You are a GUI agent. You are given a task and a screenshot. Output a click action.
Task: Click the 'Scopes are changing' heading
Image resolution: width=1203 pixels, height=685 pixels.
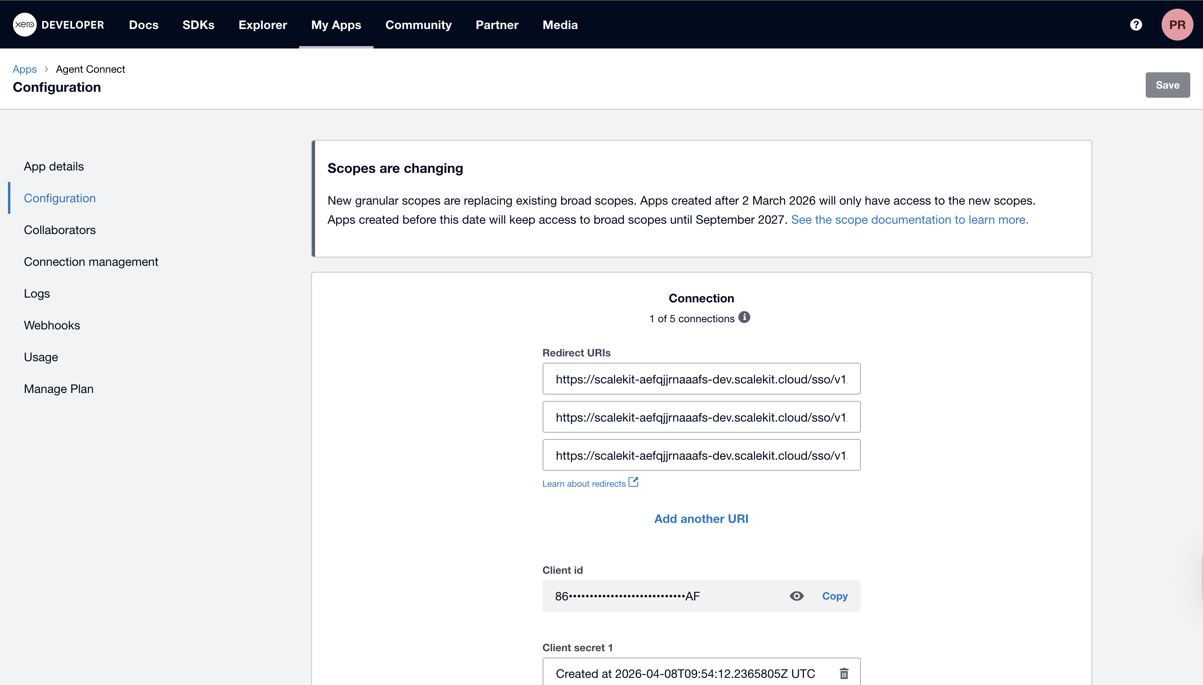click(395, 168)
